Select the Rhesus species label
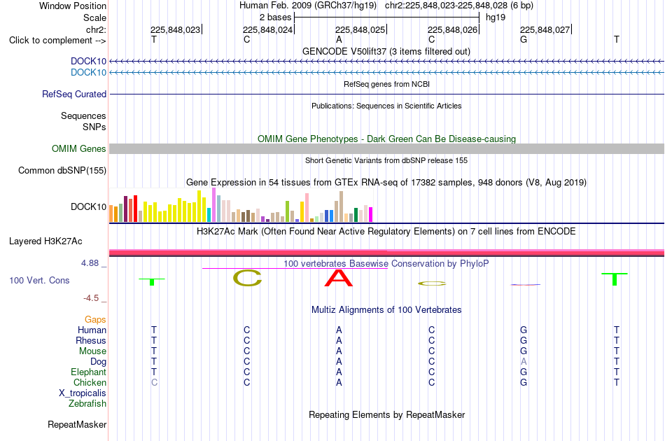The height and width of the screenshot is (441, 665). coord(91,340)
